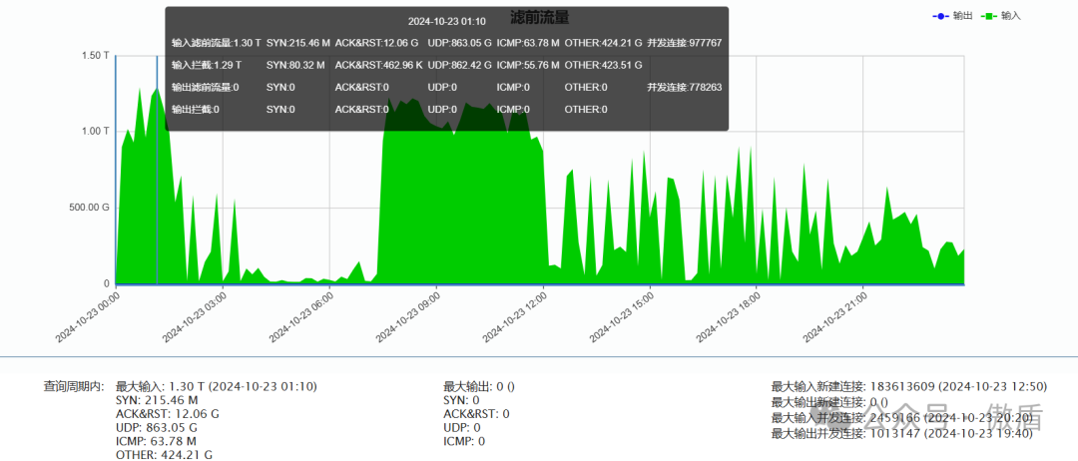The width and height of the screenshot is (1078, 461).
Task: Click 最大输出: 0 () summary line
Action: pyautogui.click(x=479, y=386)
